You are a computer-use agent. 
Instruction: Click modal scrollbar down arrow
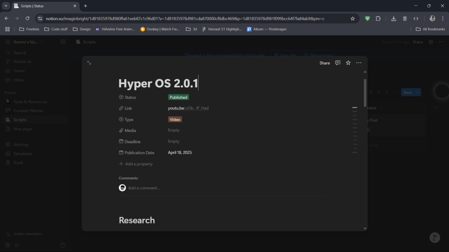365,228
